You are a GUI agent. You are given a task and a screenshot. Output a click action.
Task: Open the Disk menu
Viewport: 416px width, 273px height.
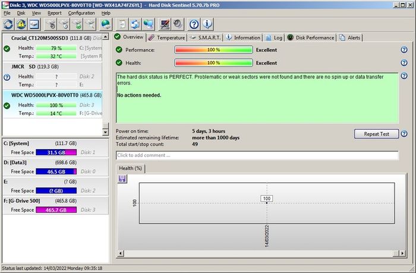tap(21, 13)
